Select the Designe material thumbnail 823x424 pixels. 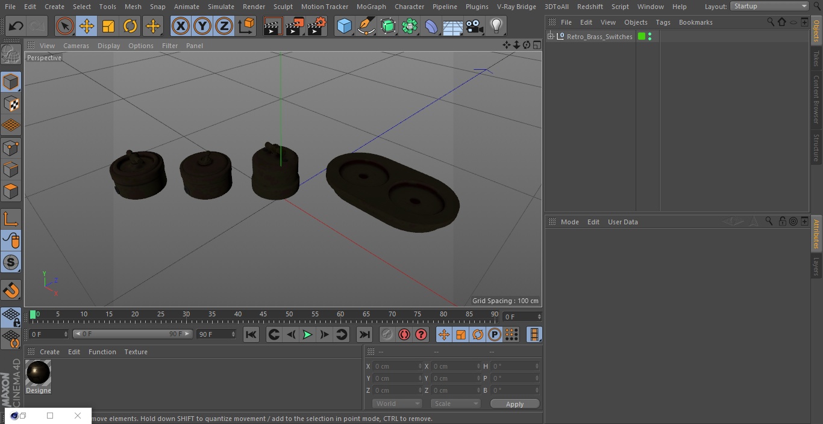tap(39, 373)
